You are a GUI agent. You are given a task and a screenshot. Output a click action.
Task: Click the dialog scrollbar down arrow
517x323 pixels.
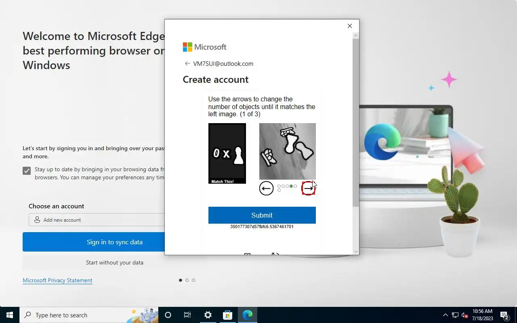coord(355,251)
